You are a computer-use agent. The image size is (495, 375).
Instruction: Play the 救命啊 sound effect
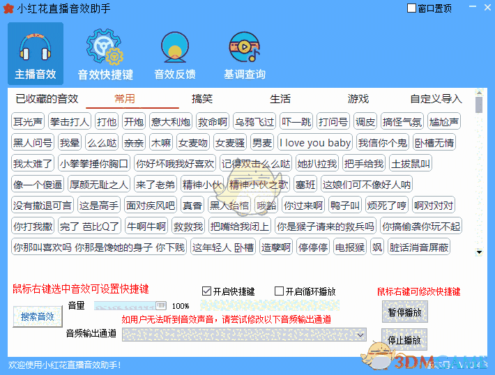tap(213, 121)
